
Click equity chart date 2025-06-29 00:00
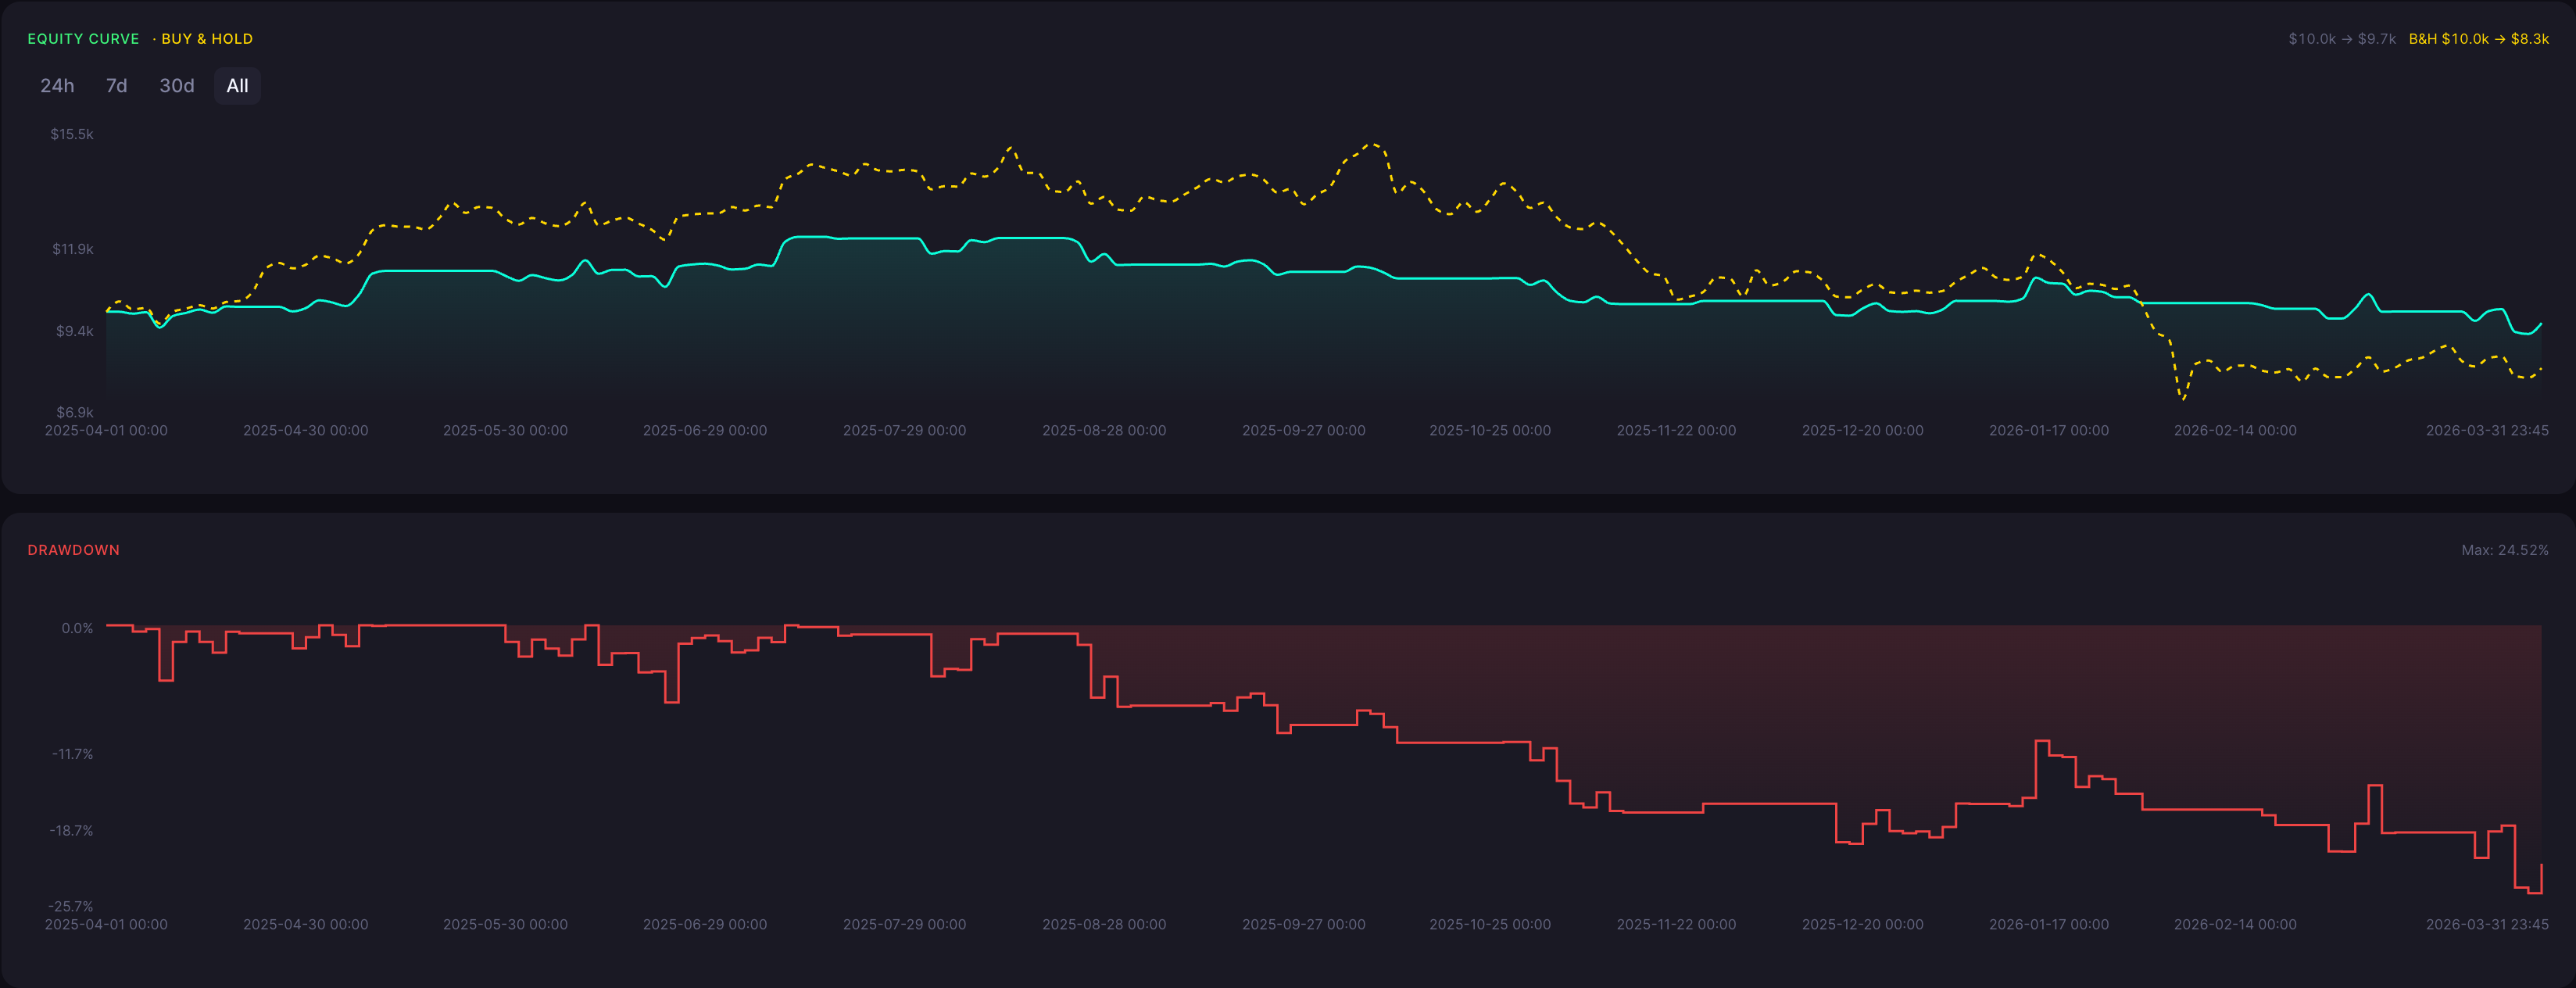click(705, 431)
